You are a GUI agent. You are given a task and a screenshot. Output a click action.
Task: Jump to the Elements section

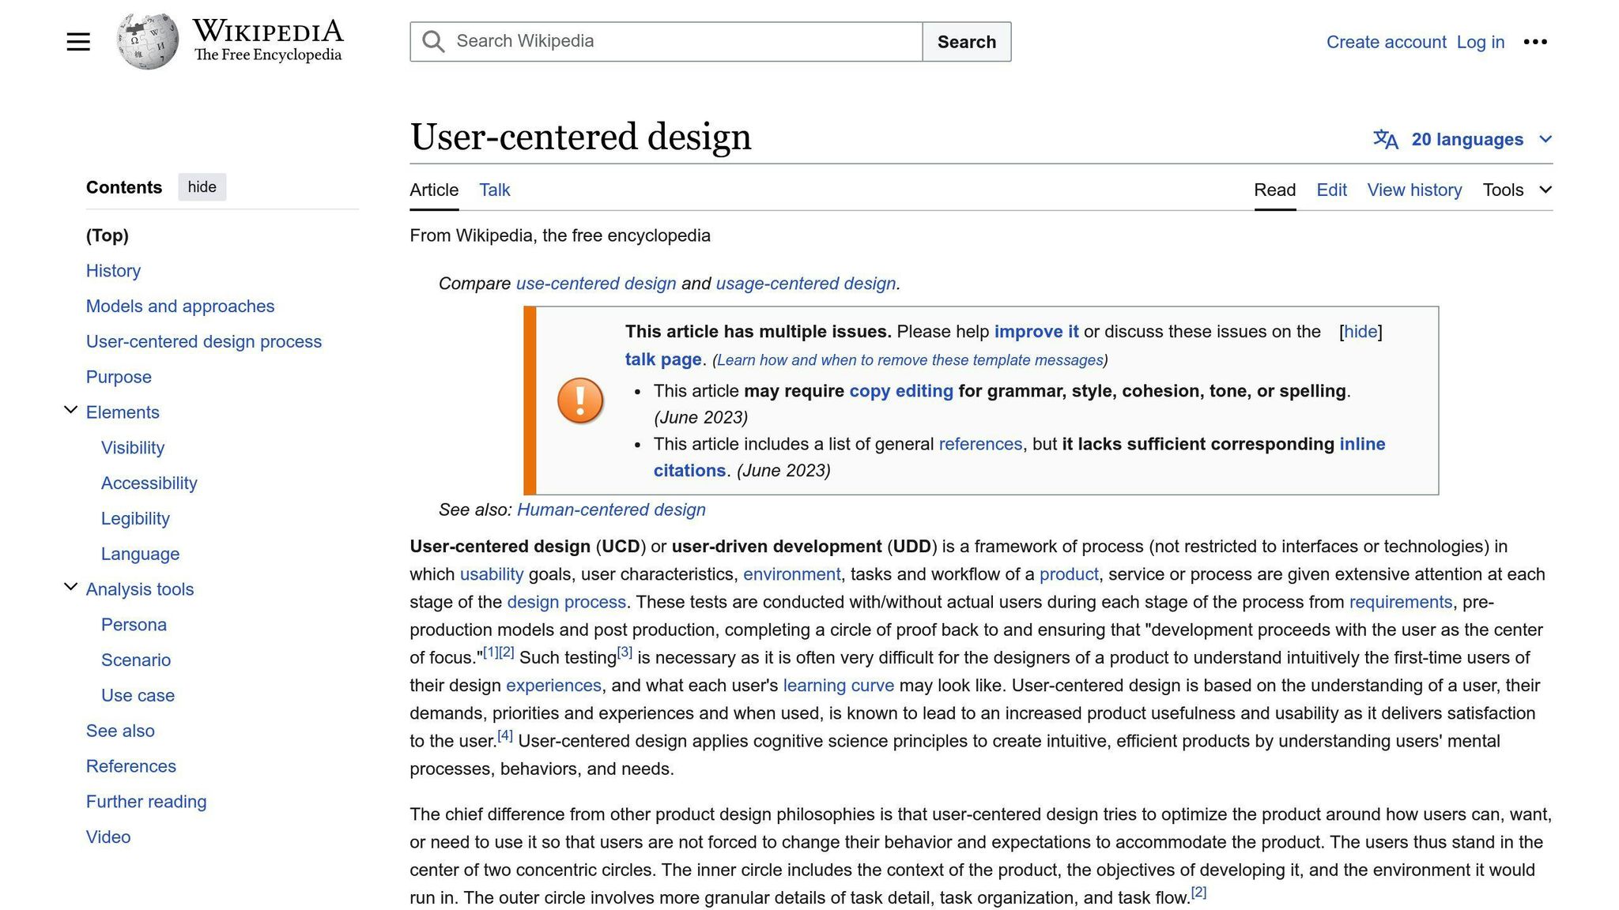pyautogui.click(x=123, y=412)
